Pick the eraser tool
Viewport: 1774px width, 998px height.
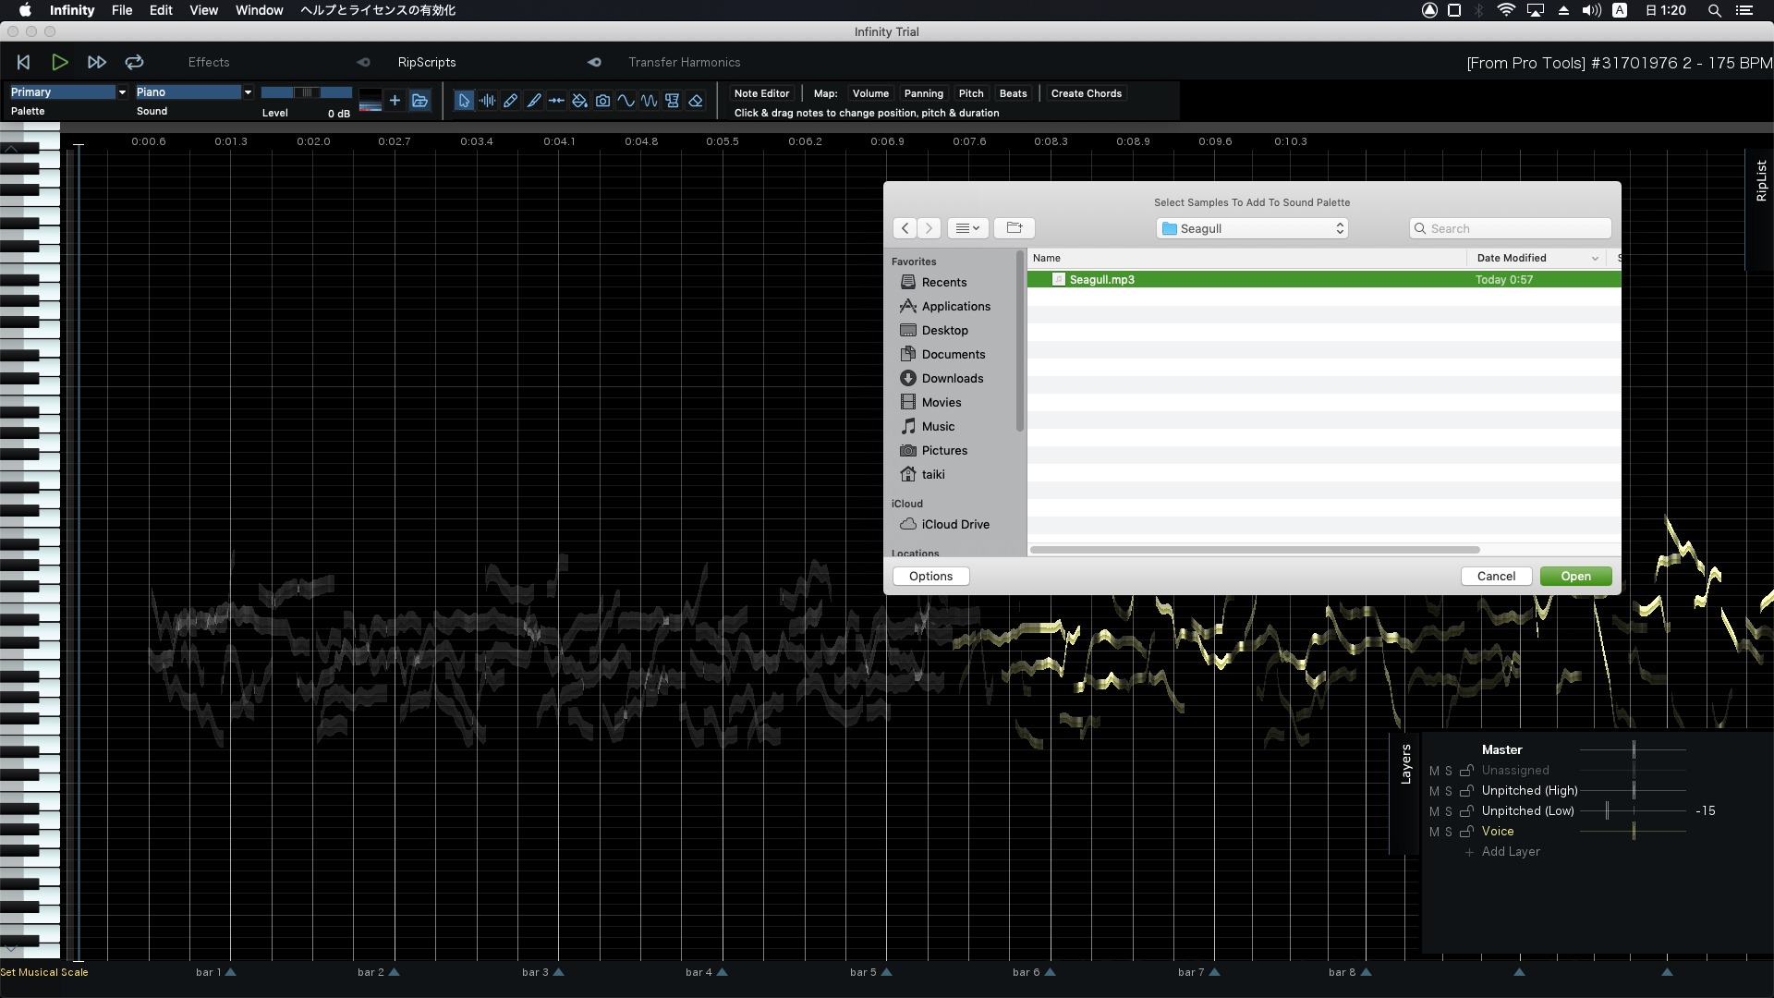[x=696, y=101]
